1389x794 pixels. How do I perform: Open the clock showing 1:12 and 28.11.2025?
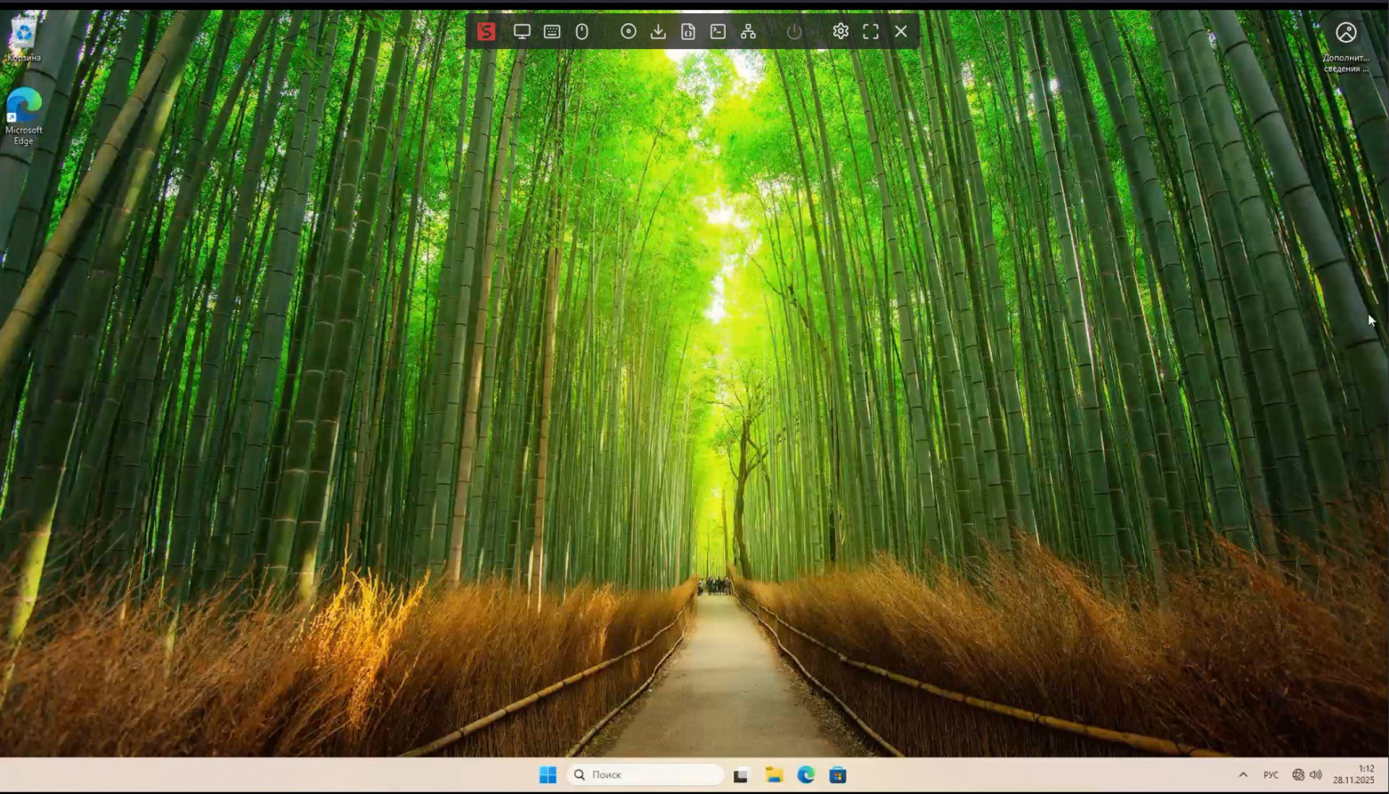1353,774
